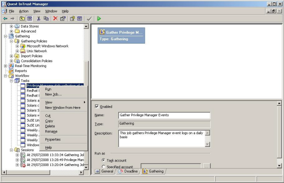Screen dimensions: 284x183
Task: Select the Gather Privilege Manager job box
Action: pos(121,35)
